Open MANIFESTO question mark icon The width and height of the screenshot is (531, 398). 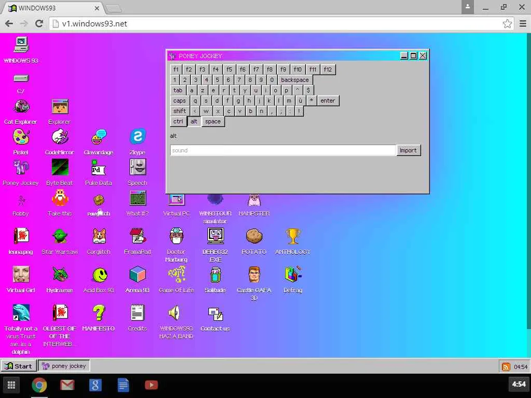coord(99,312)
